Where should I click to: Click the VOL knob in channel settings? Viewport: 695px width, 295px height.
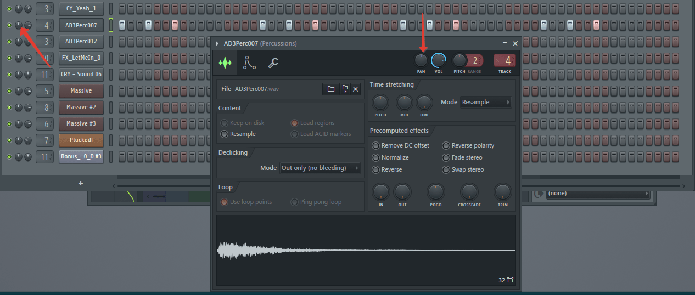click(439, 60)
